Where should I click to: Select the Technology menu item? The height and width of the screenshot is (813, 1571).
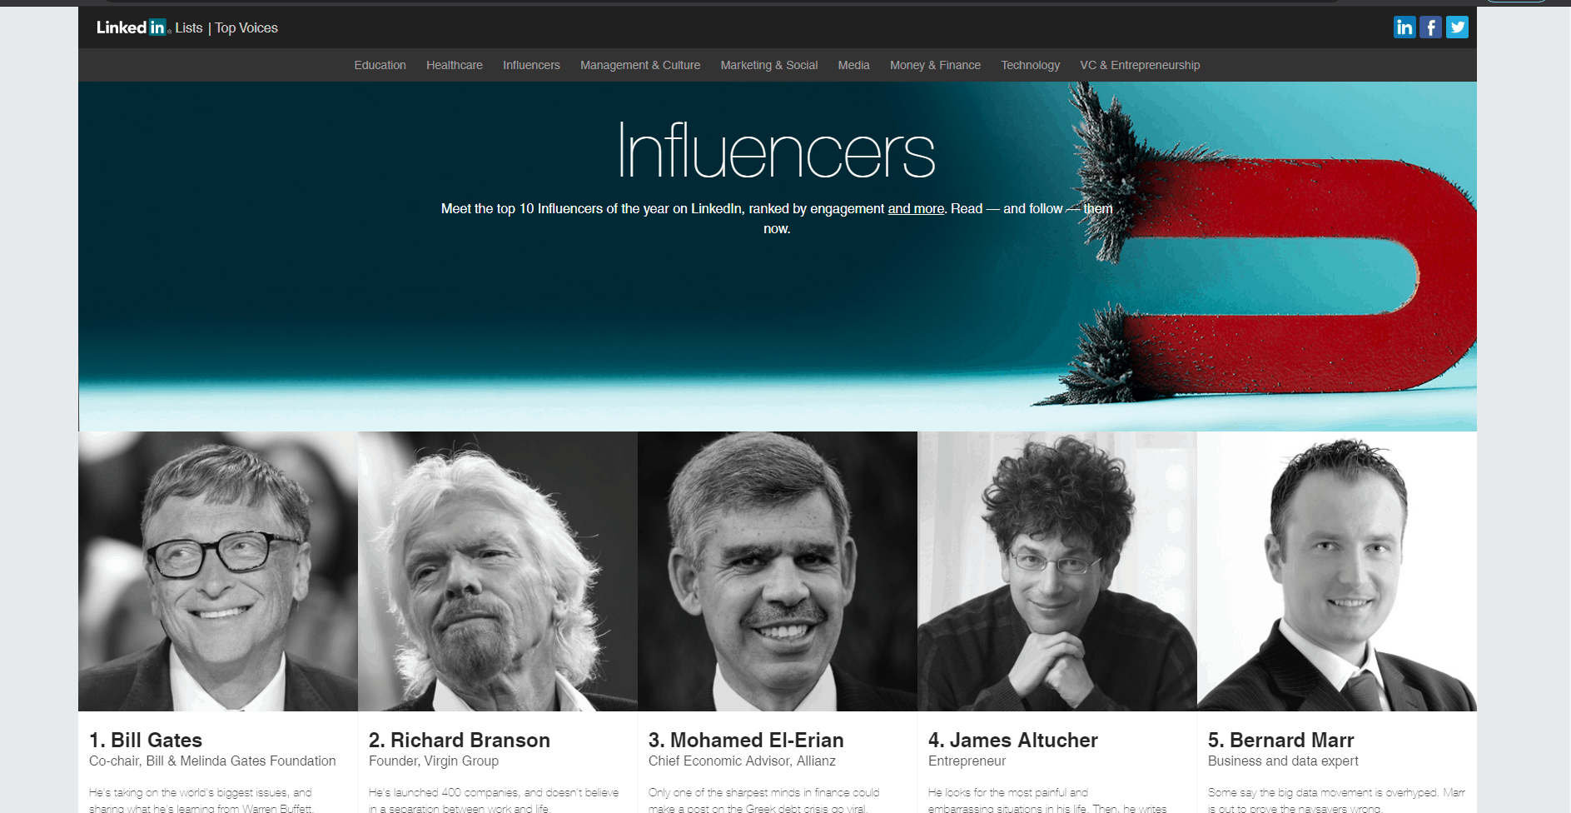coord(1031,65)
